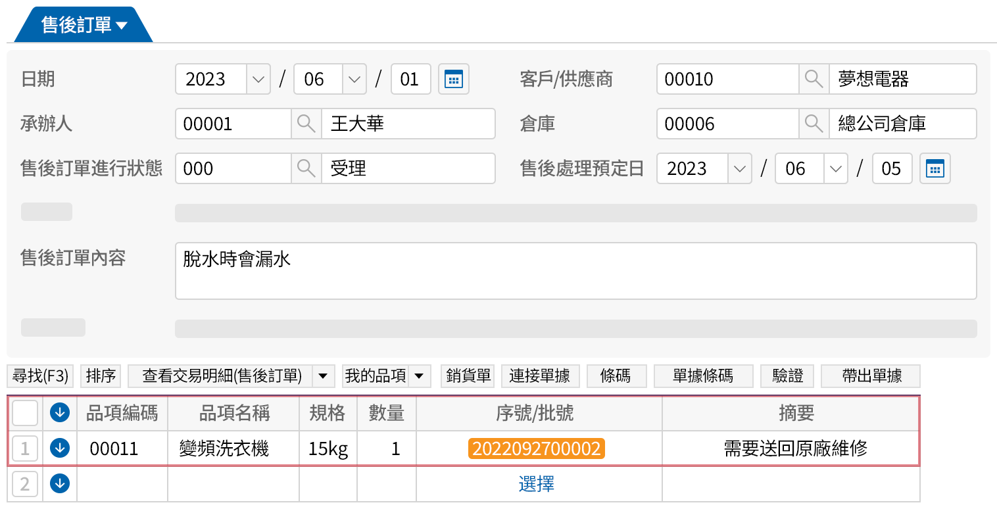Click blue down-arrow icon in row 2
Image resolution: width=997 pixels, height=509 pixels.
click(60, 484)
